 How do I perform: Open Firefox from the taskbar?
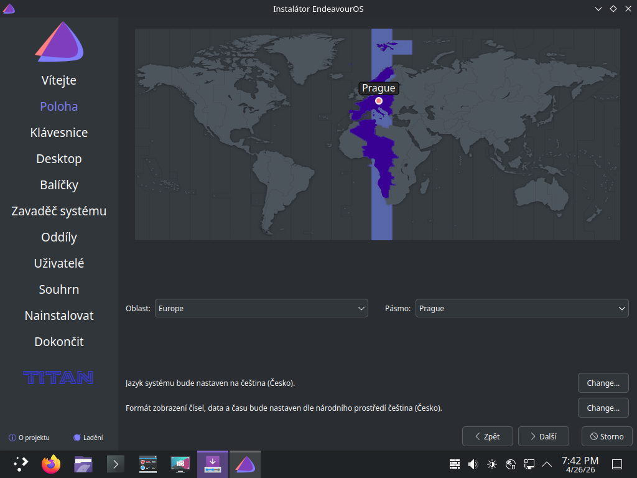coord(52,464)
